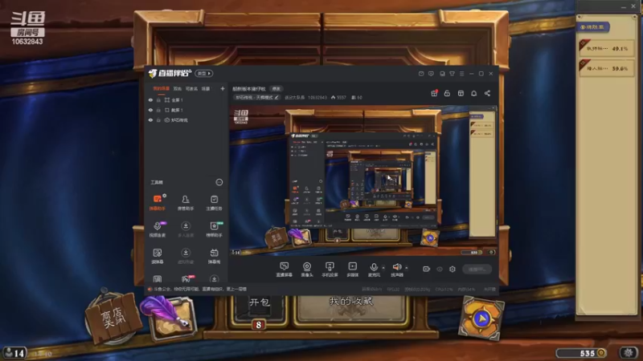643x361 pixels.
Task: Switch to the first red scenes tab
Action: coord(162,88)
